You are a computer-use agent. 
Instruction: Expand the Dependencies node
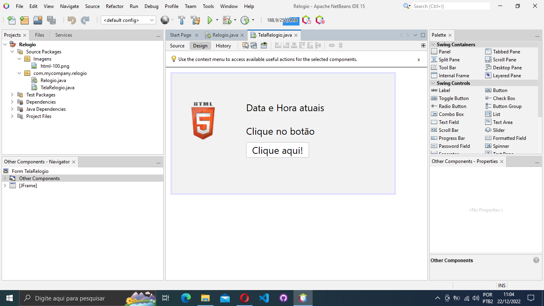coord(12,102)
